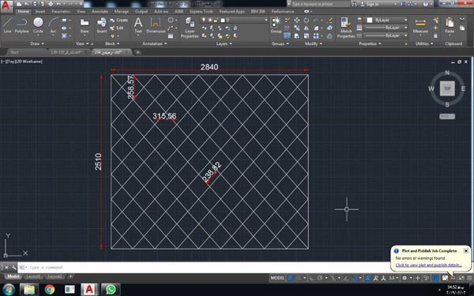This screenshot has width=474, height=296.
Task: Expand the Block panel
Action: click(x=112, y=43)
